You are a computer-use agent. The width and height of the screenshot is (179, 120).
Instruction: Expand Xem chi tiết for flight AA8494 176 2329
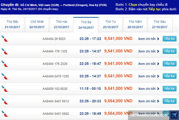tap(149, 64)
